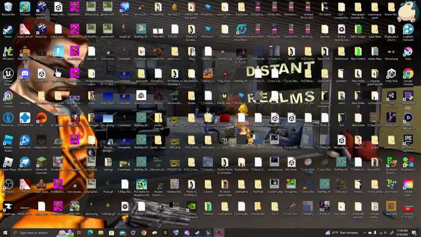Select the Unreal Engine desktop shortcut
Viewport: 421px width, 237px height.
(8, 76)
